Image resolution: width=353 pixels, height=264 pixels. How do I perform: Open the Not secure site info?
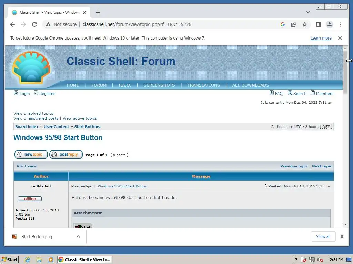[x=61, y=24]
